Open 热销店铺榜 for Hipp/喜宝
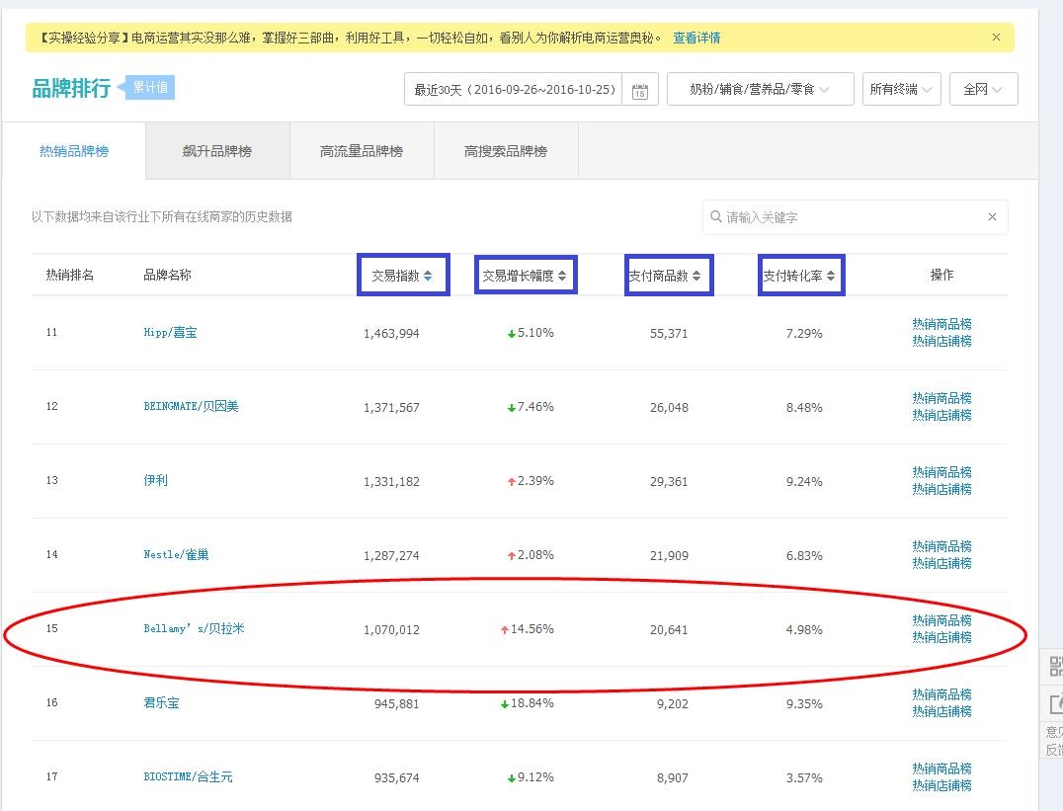Screen dimensions: 1063x811 click(x=941, y=341)
